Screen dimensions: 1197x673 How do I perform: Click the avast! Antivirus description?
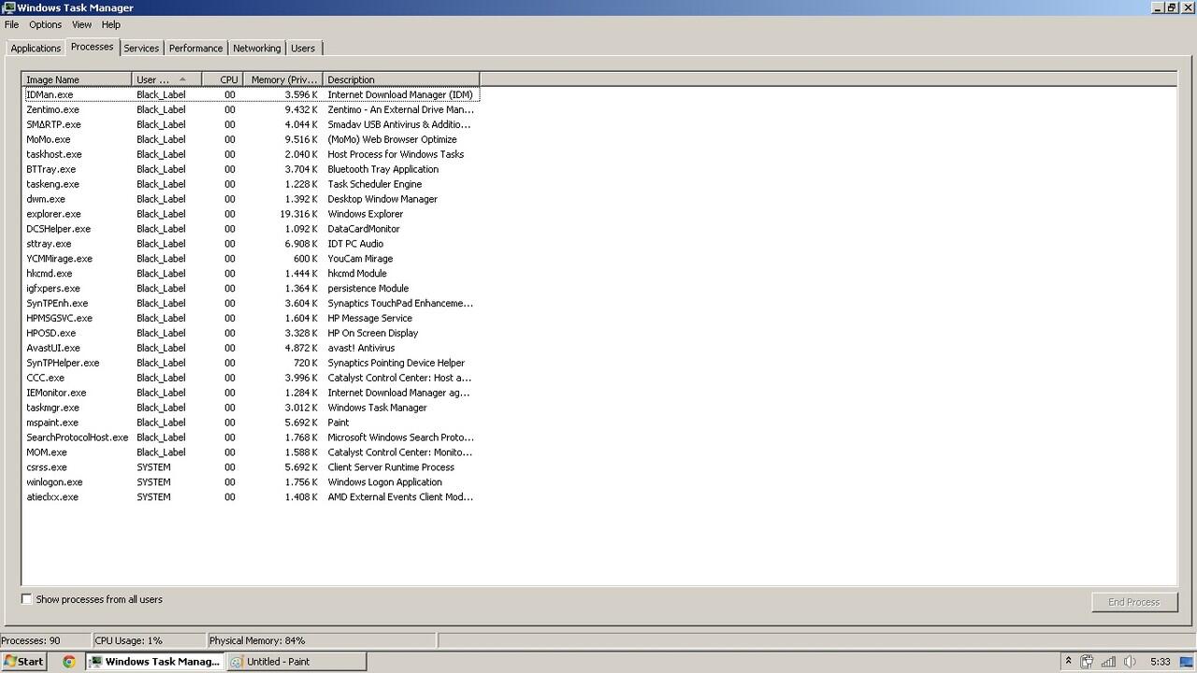point(361,348)
